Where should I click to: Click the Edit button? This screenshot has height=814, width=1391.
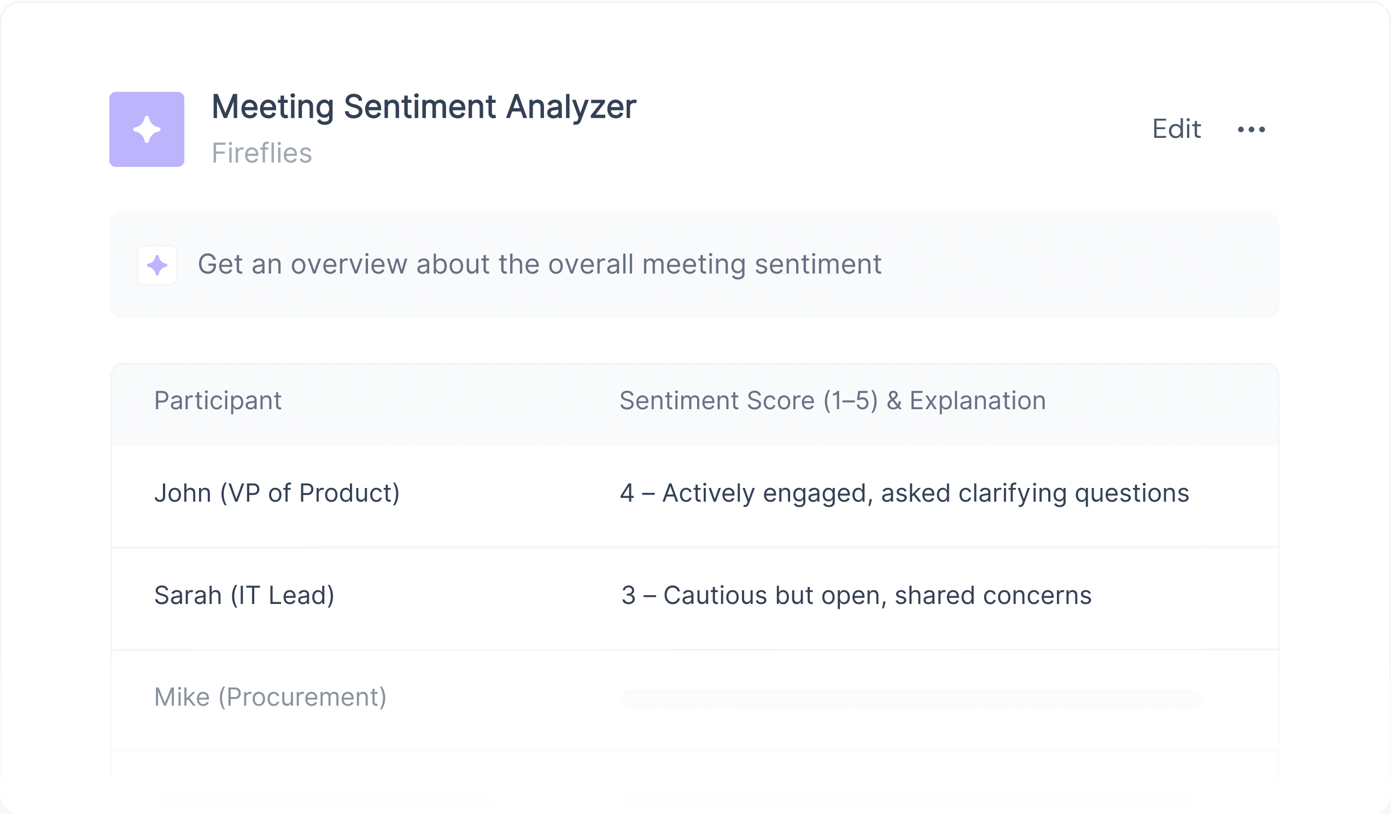coord(1176,129)
